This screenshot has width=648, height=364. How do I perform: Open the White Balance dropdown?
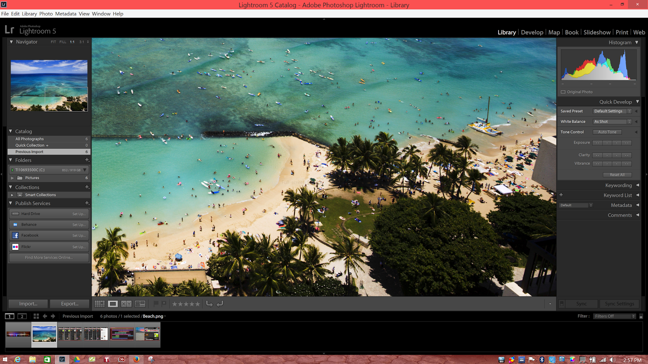612,122
